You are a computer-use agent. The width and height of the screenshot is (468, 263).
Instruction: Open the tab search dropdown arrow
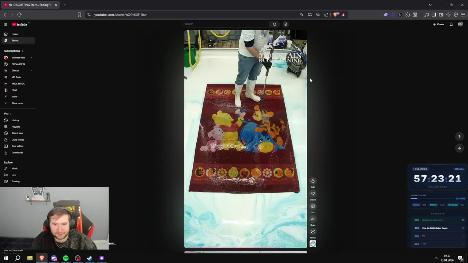(x=430, y=5)
